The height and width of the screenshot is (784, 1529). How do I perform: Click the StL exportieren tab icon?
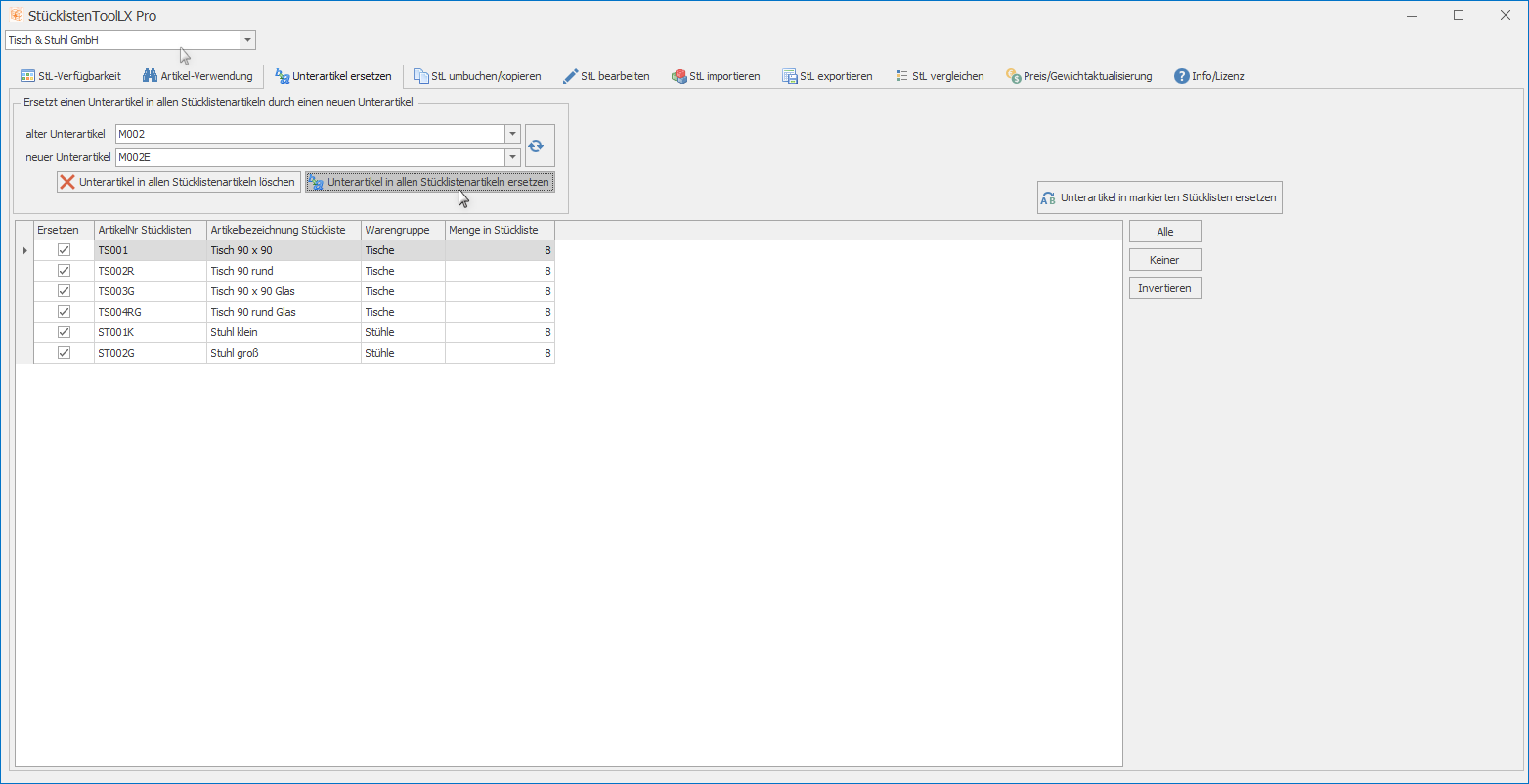(x=790, y=76)
